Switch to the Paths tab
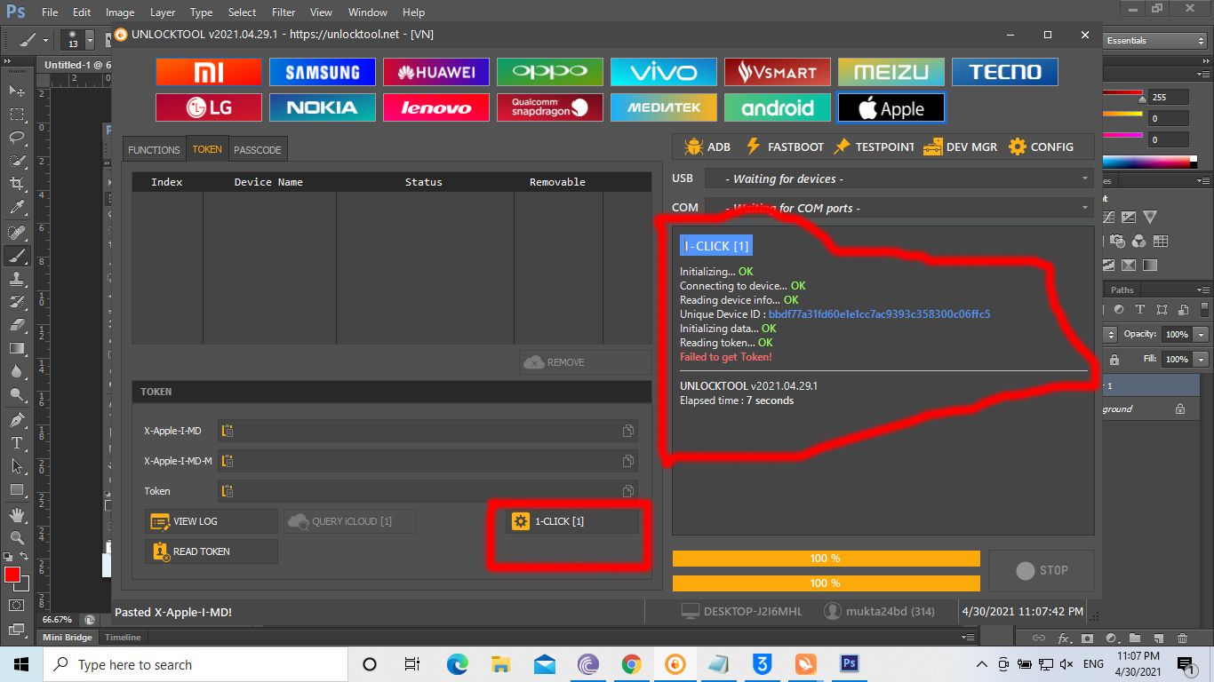This screenshot has width=1214, height=682. coord(1122,289)
